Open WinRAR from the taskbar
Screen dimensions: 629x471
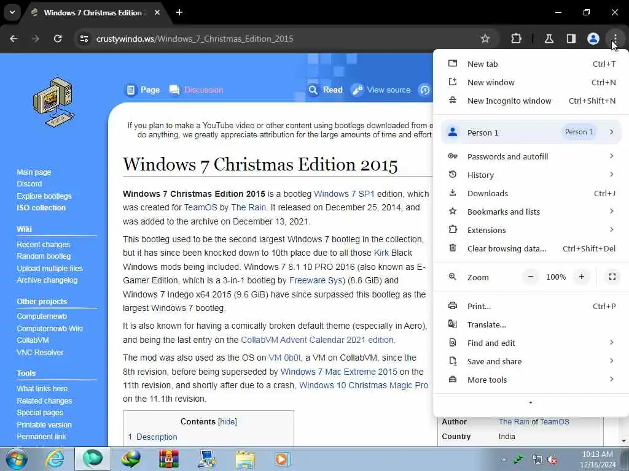coord(168,459)
